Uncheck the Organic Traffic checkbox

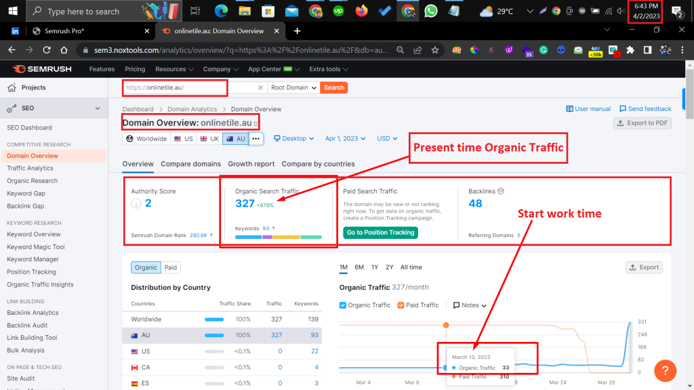(x=342, y=305)
